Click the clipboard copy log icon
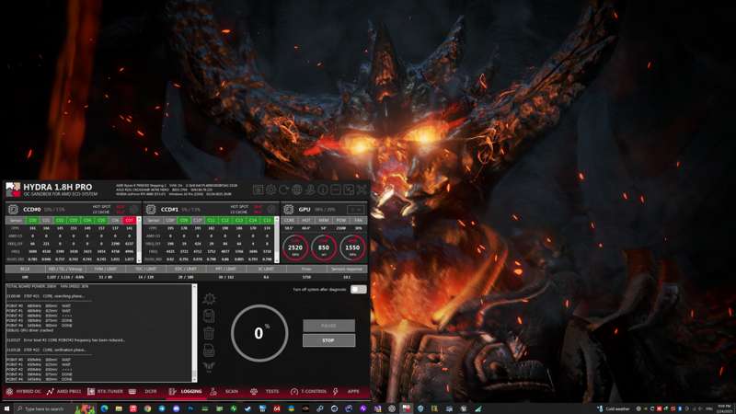Image resolution: width=736 pixels, height=414 pixels. tap(209, 316)
